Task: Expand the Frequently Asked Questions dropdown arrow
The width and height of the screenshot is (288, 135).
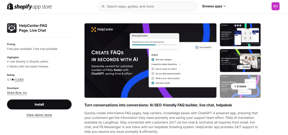Action: pos(180,64)
